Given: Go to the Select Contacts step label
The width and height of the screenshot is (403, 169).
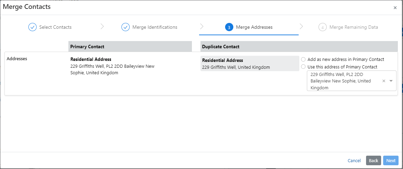Looking at the screenshot, I should click(x=55, y=27).
